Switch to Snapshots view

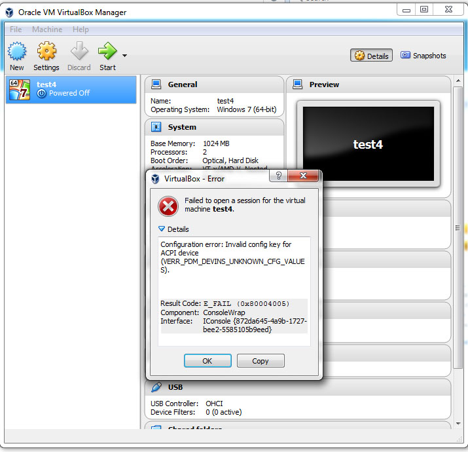423,56
